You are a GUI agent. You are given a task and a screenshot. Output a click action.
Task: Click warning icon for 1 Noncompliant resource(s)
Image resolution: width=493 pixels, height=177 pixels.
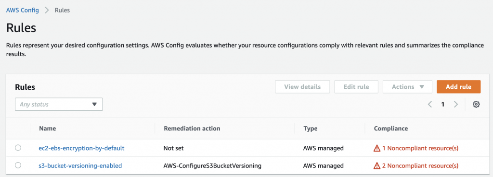377,148
